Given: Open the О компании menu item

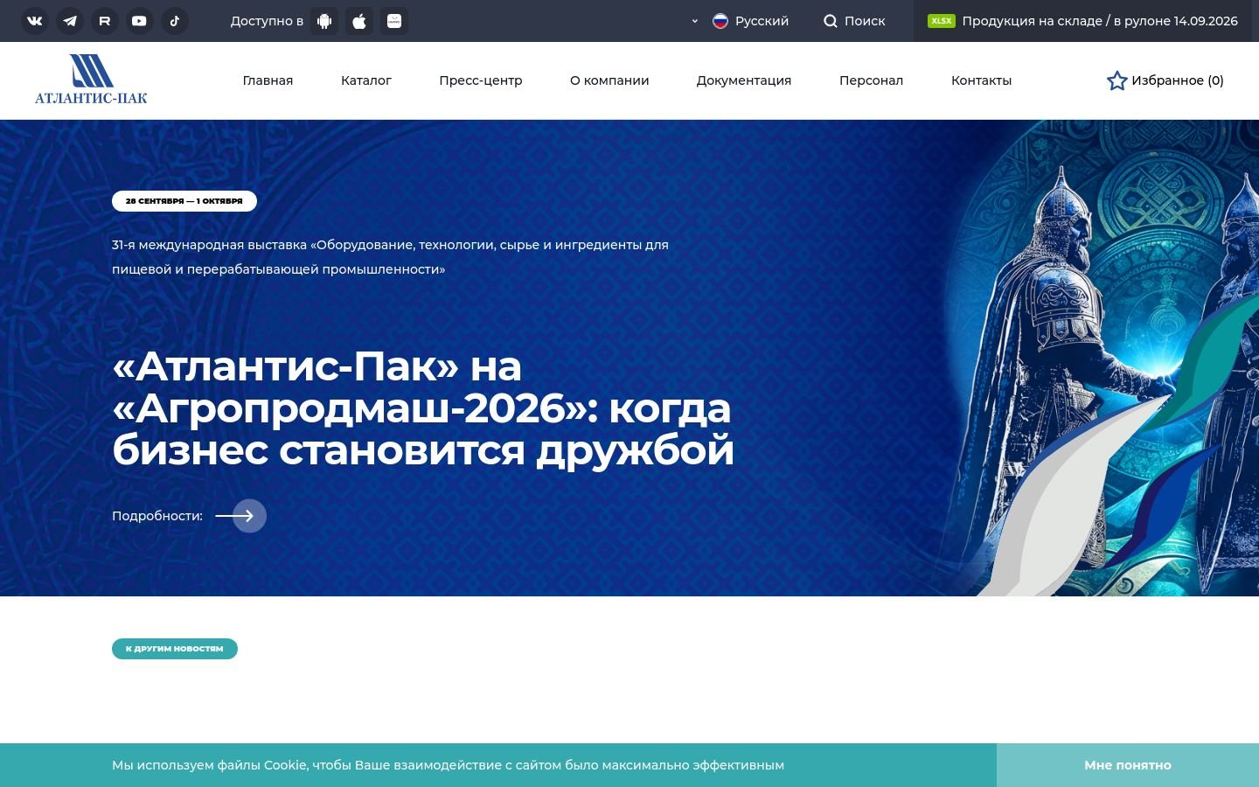Looking at the screenshot, I should (609, 80).
